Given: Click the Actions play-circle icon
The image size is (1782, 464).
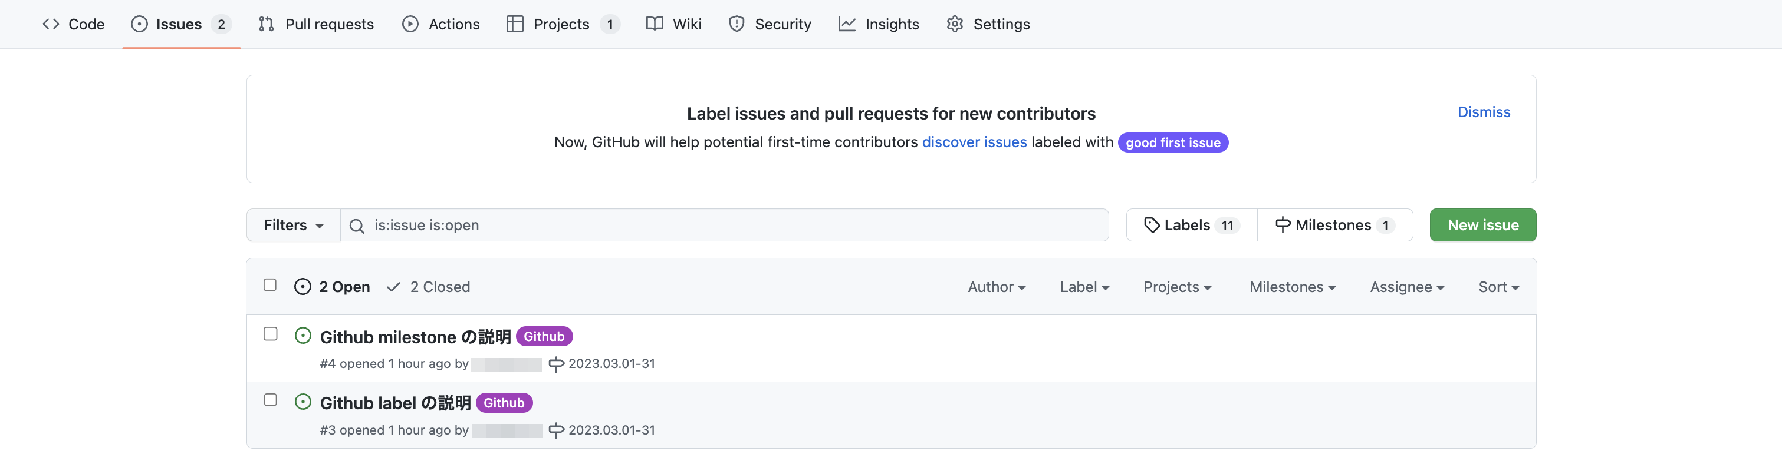Looking at the screenshot, I should [x=410, y=24].
